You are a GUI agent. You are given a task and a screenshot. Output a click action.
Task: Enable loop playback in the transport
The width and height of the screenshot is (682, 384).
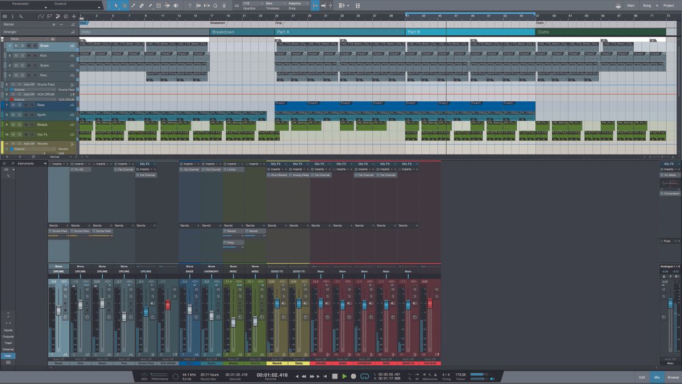point(364,376)
